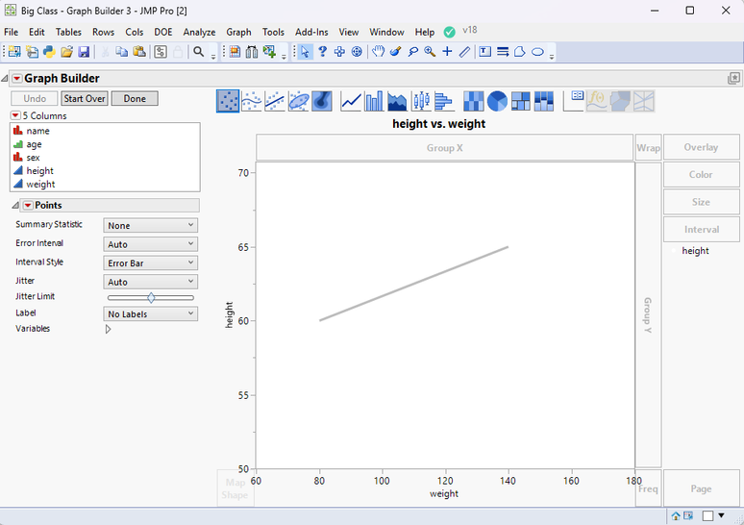The width and height of the screenshot is (744, 525).
Task: Select the Pie chart element icon
Action: (x=497, y=101)
